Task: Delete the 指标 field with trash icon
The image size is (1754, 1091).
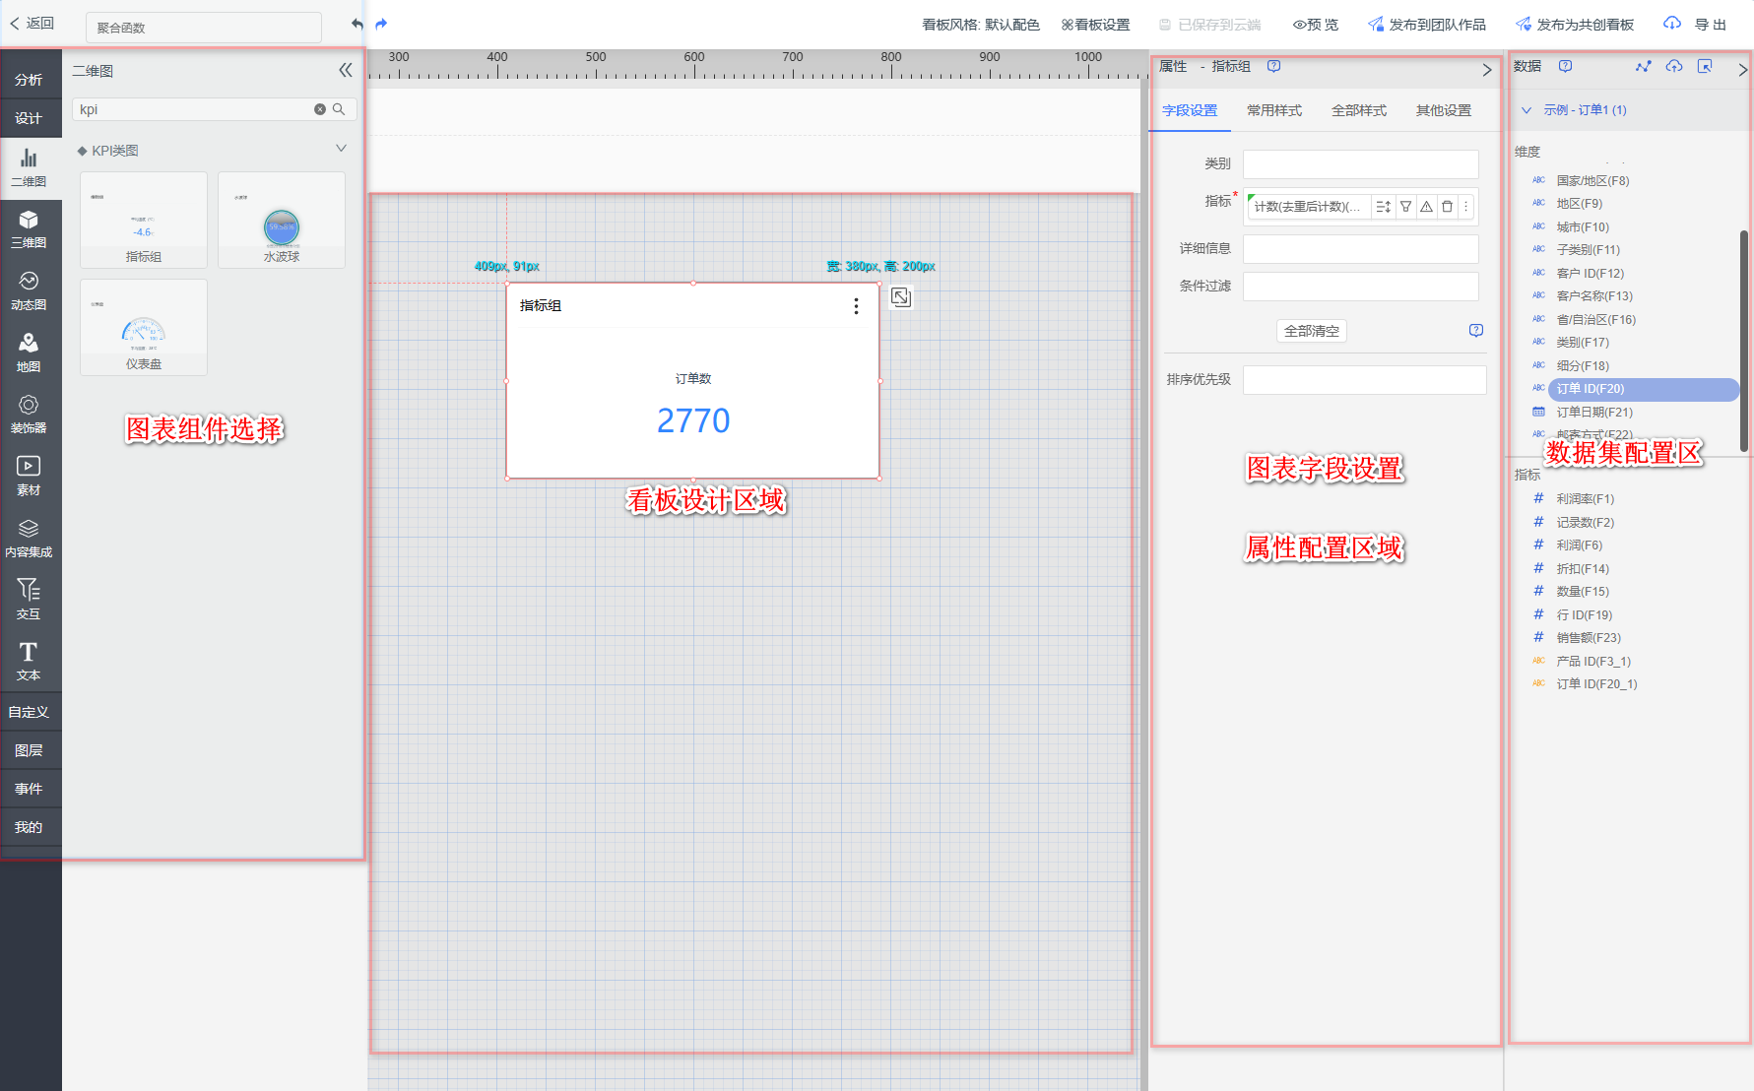Action: [x=1447, y=207]
